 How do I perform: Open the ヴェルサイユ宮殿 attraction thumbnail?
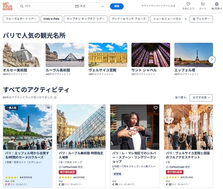click(108, 55)
